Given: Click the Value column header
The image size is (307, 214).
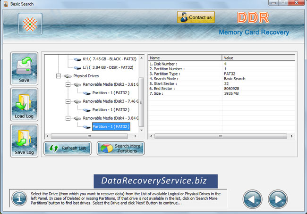Looking at the screenshot, I should point(259,58).
